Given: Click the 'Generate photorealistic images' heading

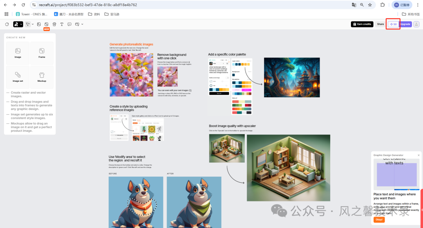Looking at the screenshot, I should 131,44.
